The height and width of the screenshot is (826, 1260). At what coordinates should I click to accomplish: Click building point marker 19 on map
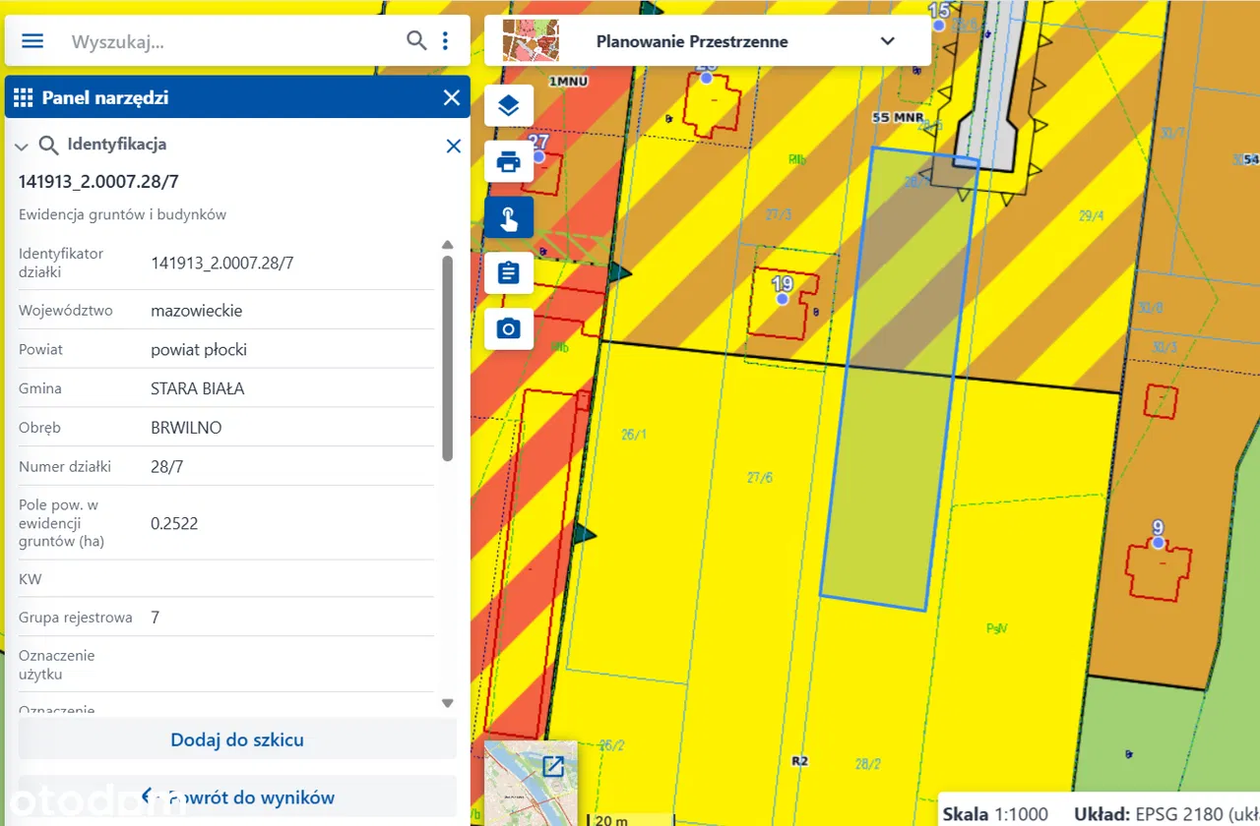pos(783,297)
